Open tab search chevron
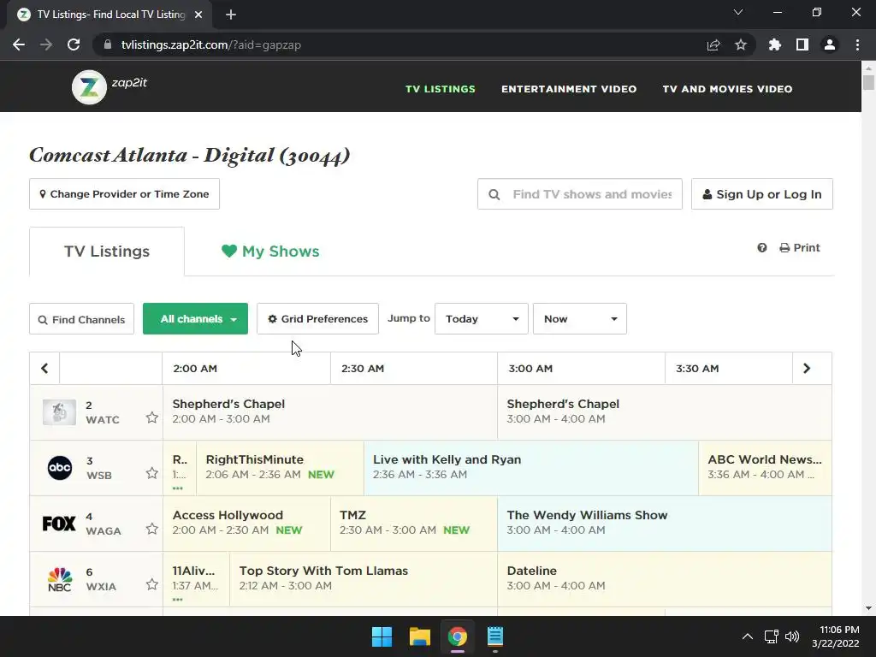The image size is (876, 657). 738,12
